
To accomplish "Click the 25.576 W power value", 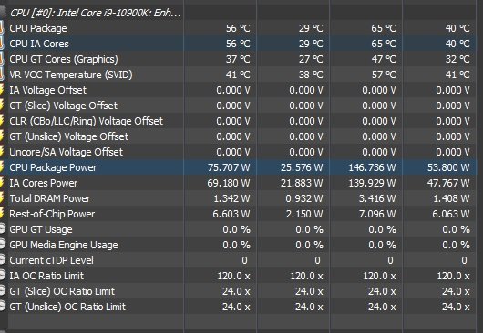I will pos(302,167).
